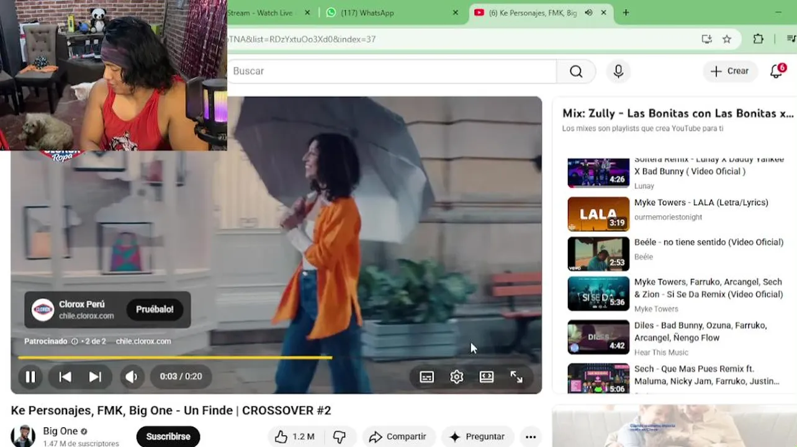Click the 0:03 / 0:20 time display
The height and width of the screenshot is (447, 797).
181,377
